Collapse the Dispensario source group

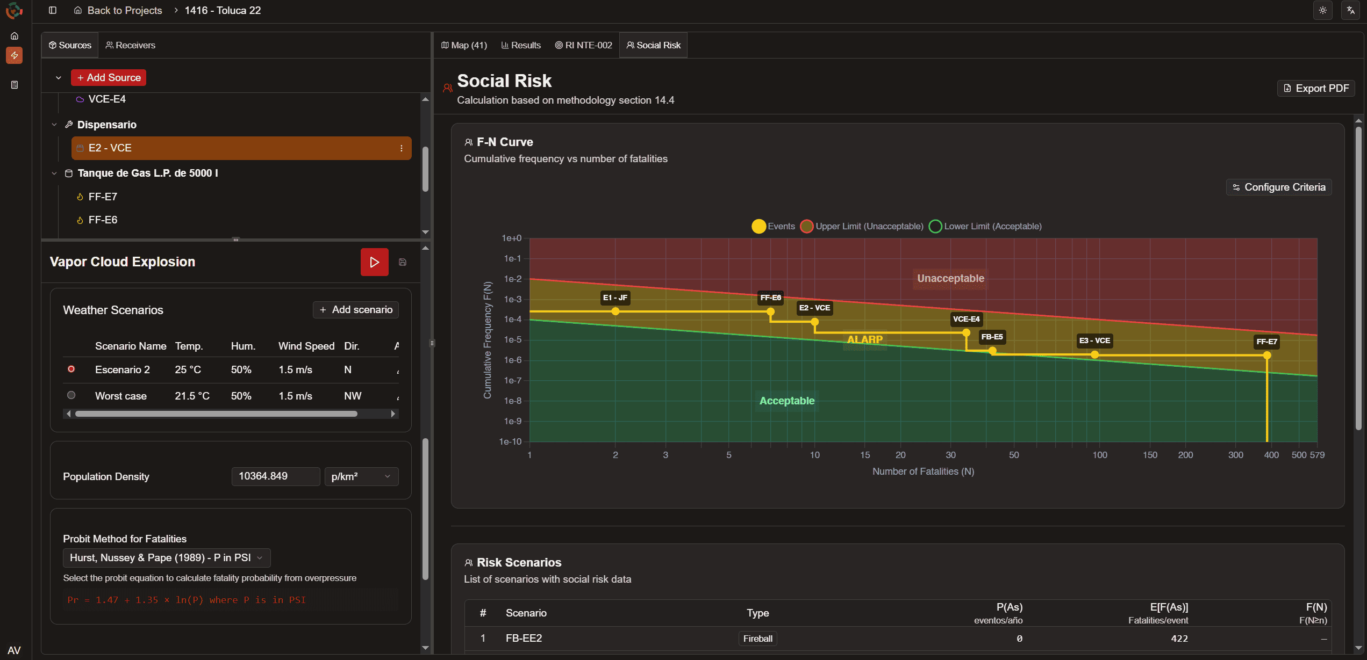tap(54, 124)
